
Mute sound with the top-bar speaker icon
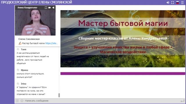pos(168,3)
